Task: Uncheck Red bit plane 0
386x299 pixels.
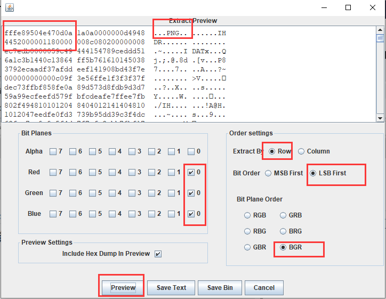Action: pyautogui.click(x=191, y=172)
